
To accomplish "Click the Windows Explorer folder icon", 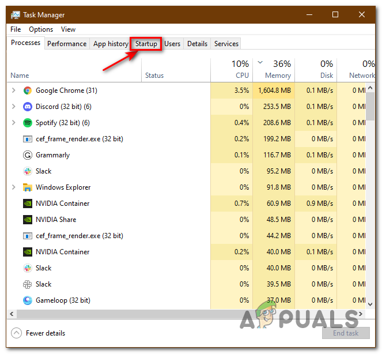I will point(28,187).
